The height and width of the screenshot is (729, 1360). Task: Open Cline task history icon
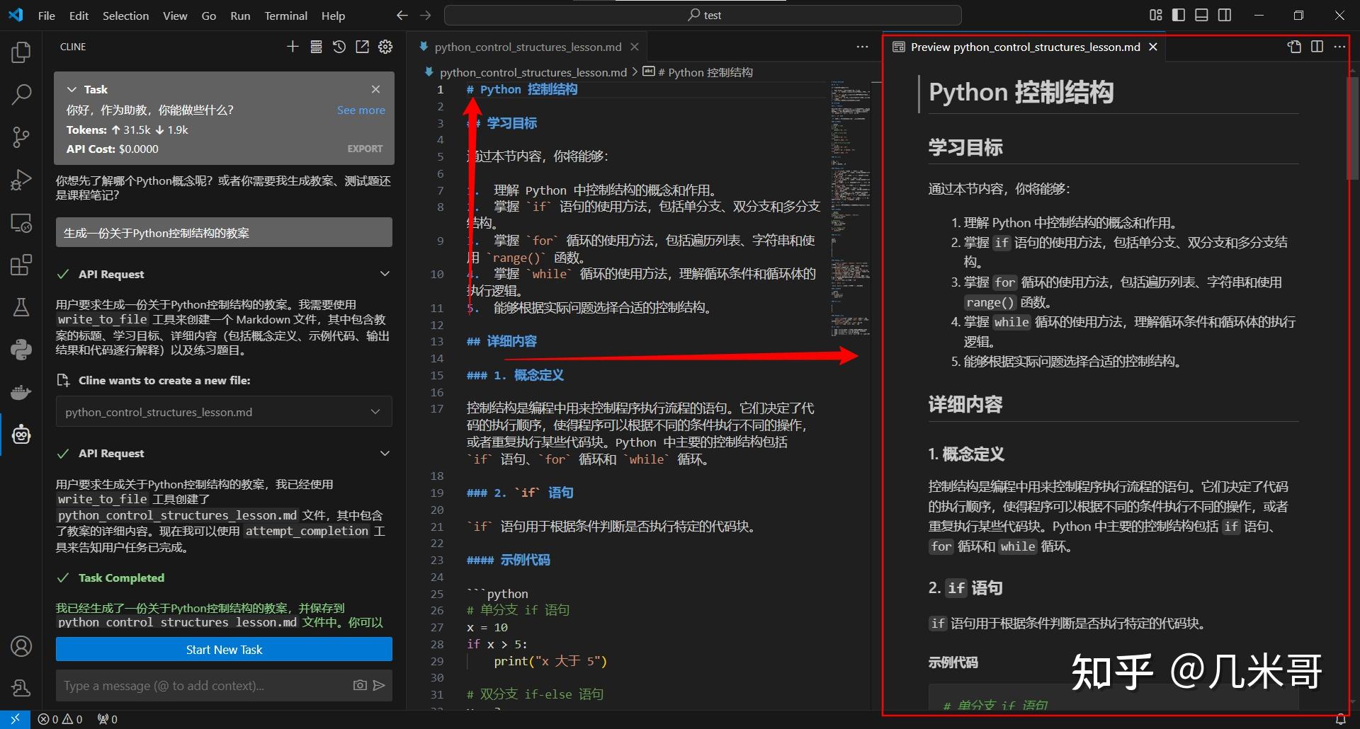pos(339,47)
